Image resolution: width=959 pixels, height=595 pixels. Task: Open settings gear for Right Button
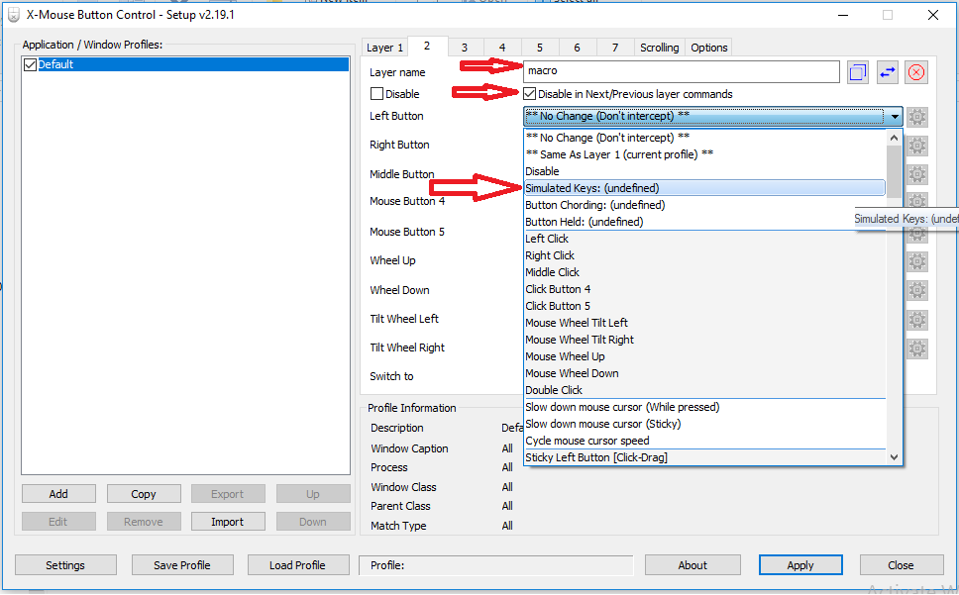[x=916, y=146]
